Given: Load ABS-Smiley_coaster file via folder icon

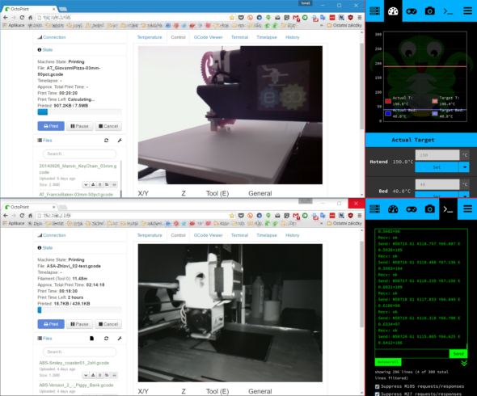Looking at the screenshot, I should click(x=107, y=375).
